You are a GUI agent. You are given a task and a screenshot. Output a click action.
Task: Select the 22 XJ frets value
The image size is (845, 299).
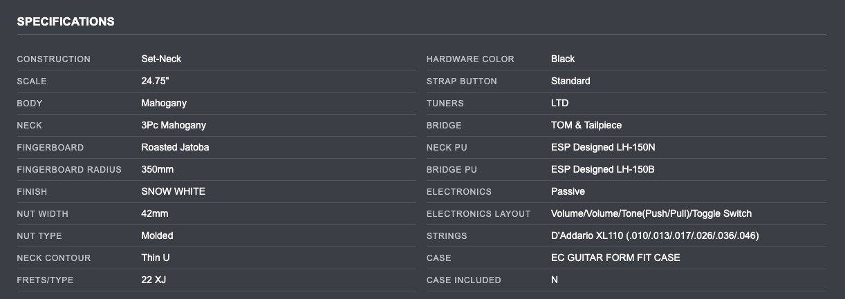coord(154,280)
